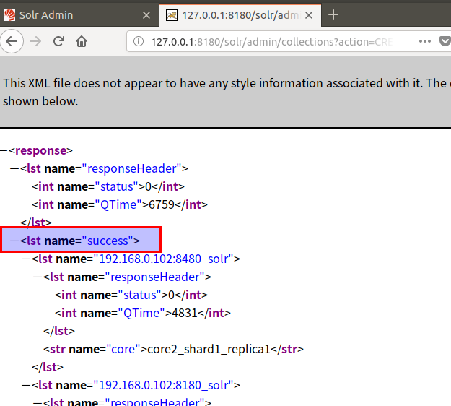Reload the current page

point(58,41)
